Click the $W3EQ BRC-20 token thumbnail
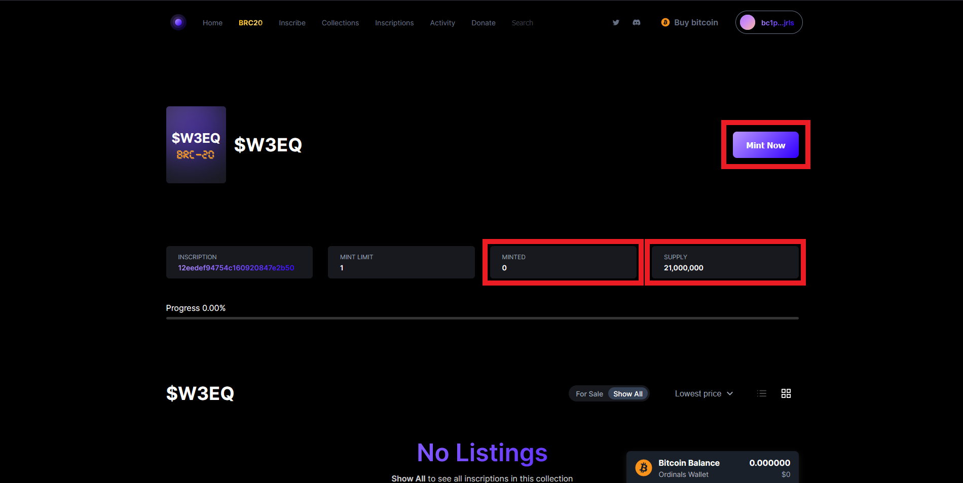This screenshot has width=963, height=483. [x=196, y=145]
